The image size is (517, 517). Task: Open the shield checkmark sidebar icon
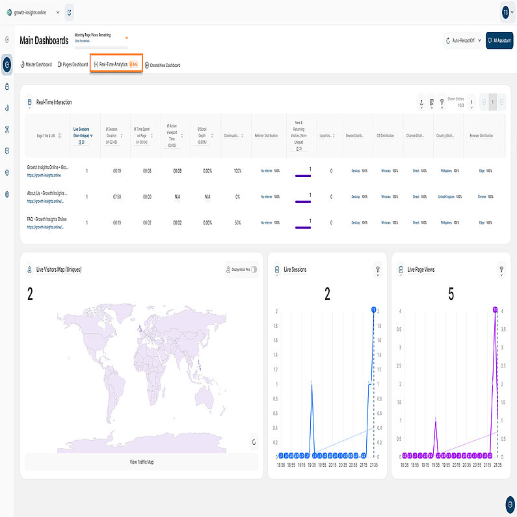(x=7, y=173)
